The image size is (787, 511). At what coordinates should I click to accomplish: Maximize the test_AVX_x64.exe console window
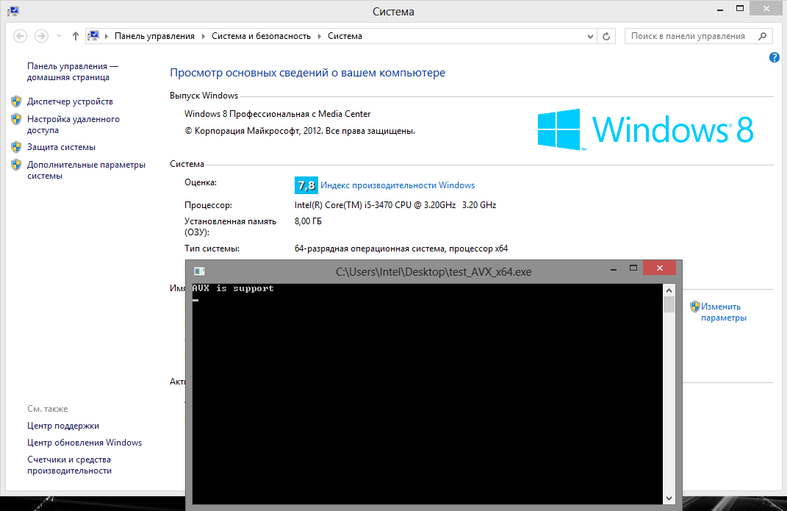tap(633, 268)
